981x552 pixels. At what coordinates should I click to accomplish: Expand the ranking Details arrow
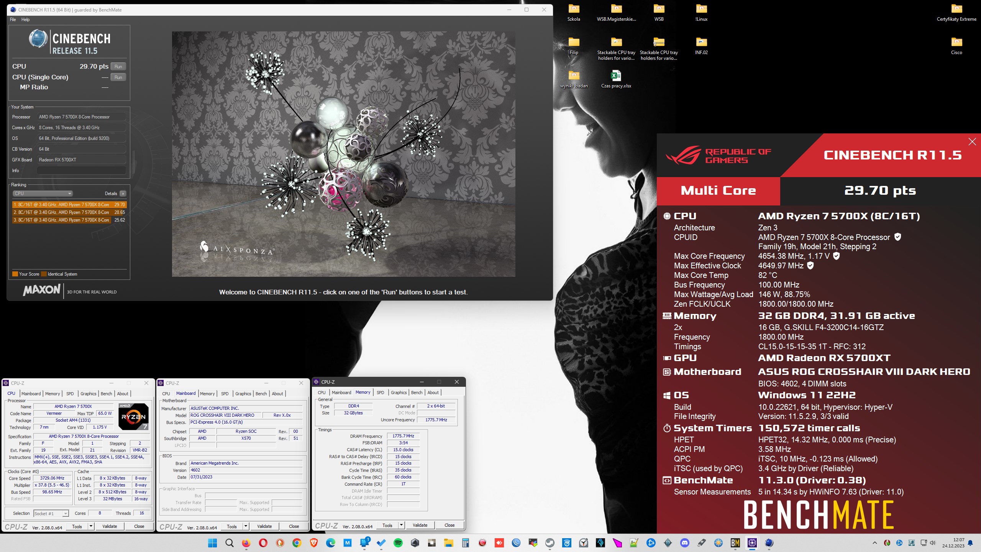click(123, 194)
